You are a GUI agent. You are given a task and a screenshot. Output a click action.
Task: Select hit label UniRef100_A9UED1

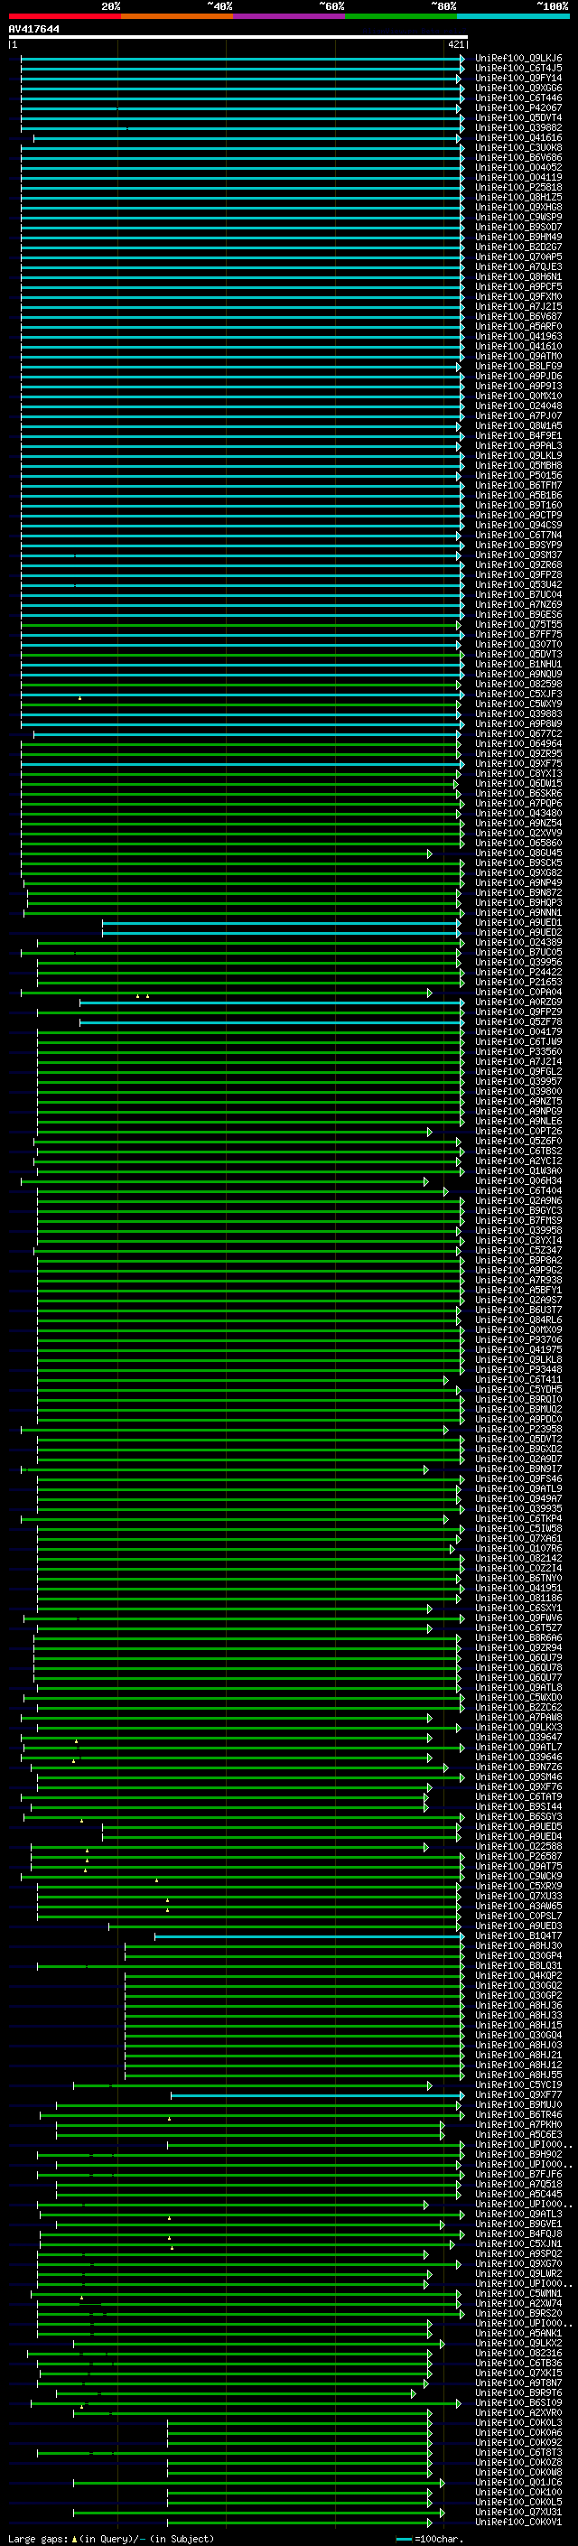tap(517, 922)
